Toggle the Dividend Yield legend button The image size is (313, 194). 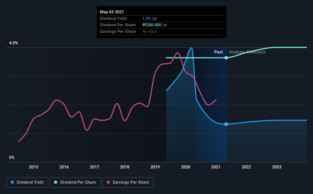27,183
